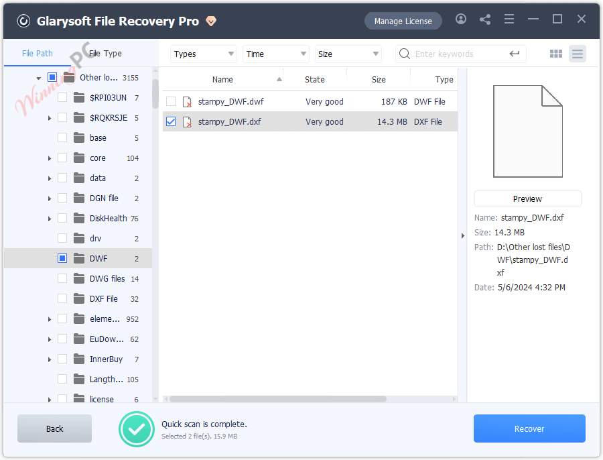Switch to list view layout

pos(578,54)
